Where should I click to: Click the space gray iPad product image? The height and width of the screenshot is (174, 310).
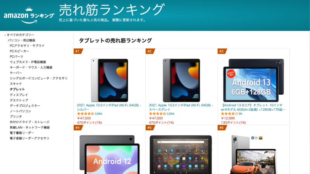[181, 80]
